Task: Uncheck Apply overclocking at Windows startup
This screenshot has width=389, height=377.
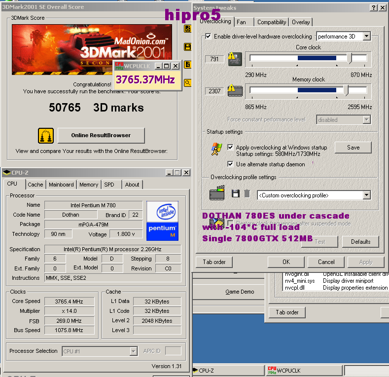Action: tap(231, 148)
